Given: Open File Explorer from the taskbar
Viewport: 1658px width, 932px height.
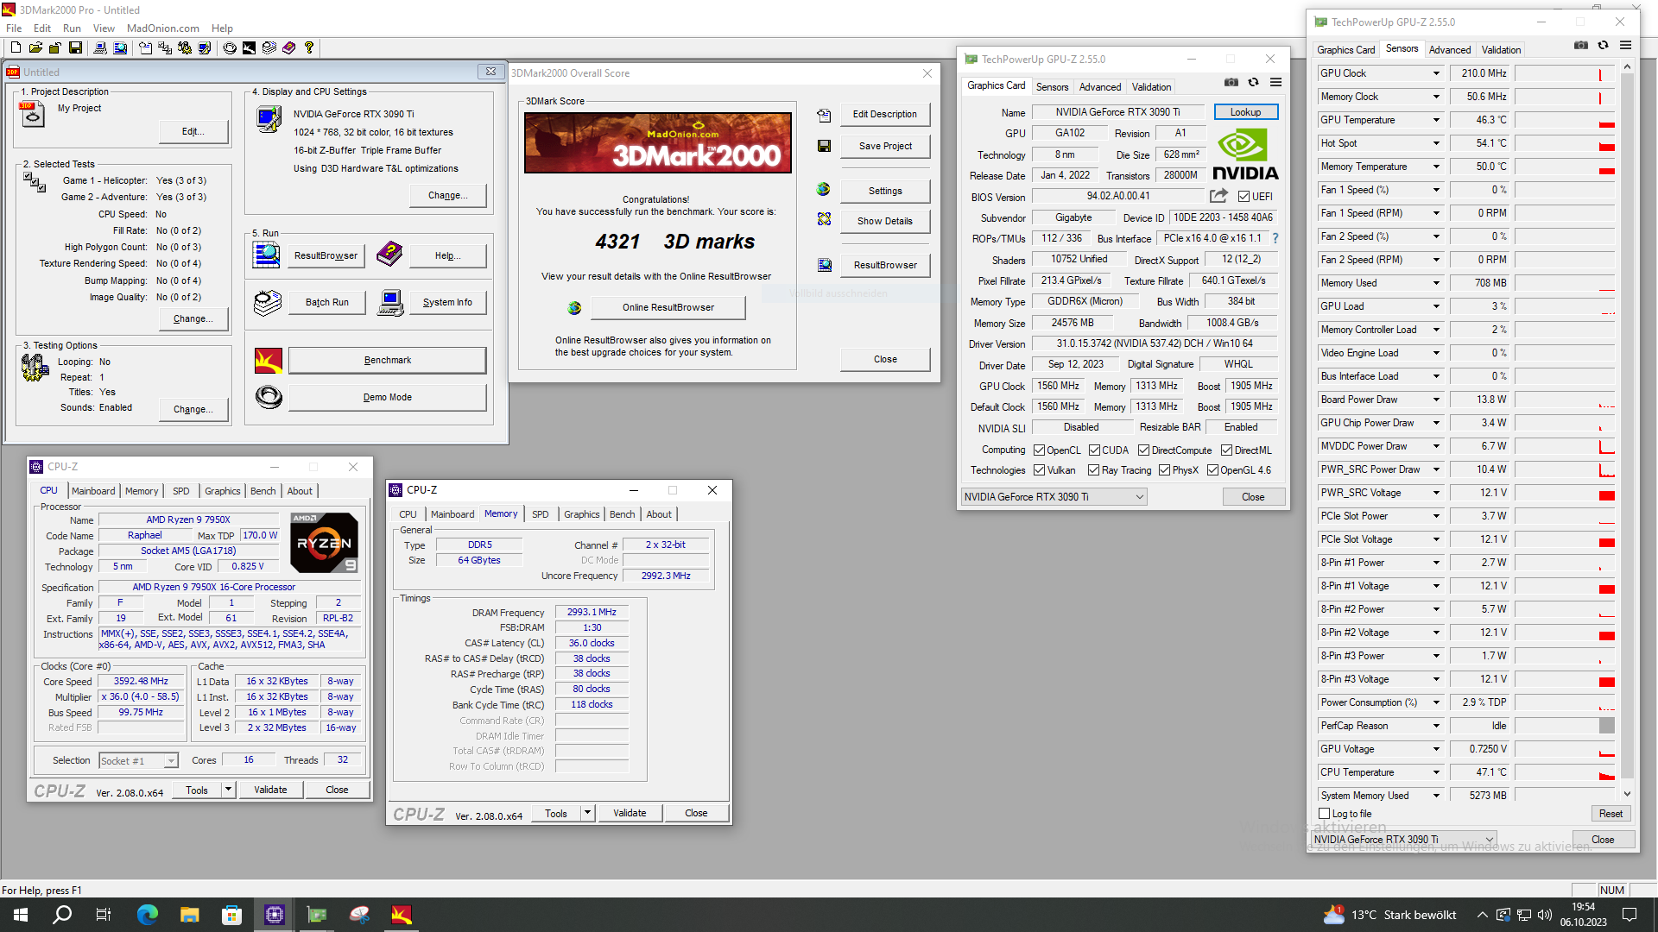Looking at the screenshot, I should click(190, 915).
